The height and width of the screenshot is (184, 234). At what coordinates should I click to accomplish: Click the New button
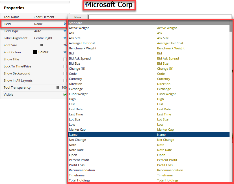(78, 17)
